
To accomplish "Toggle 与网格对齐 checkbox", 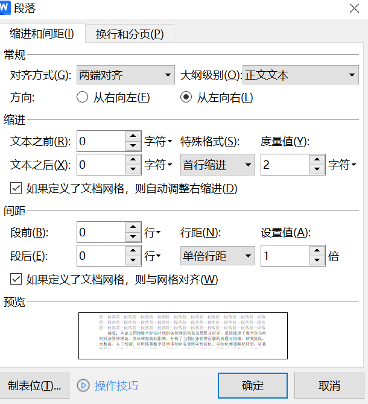I will tap(16, 279).
